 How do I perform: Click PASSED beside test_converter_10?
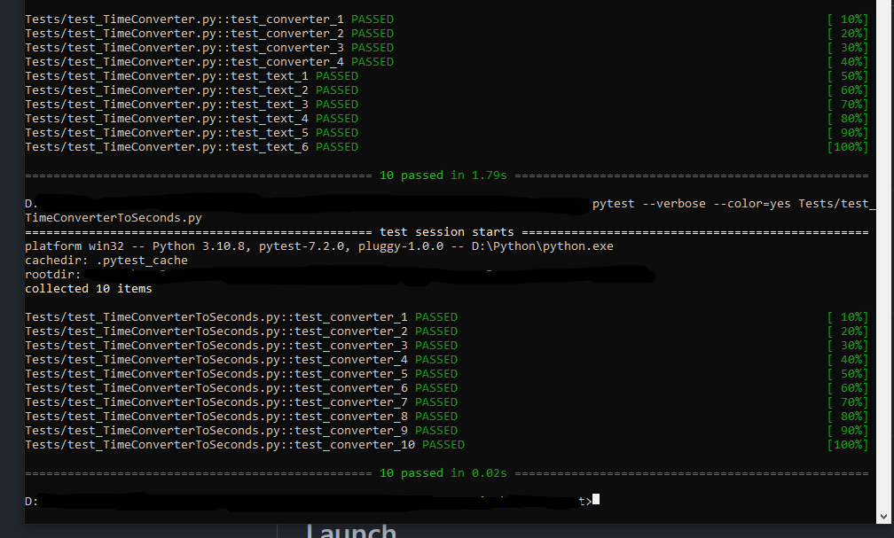point(443,445)
